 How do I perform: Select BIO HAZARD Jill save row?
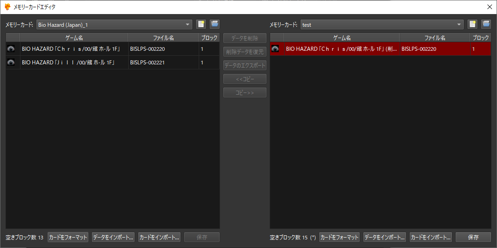pos(112,63)
